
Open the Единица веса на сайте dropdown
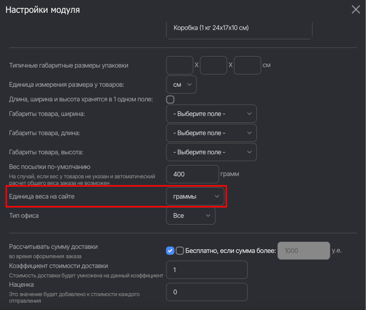coord(195,196)
